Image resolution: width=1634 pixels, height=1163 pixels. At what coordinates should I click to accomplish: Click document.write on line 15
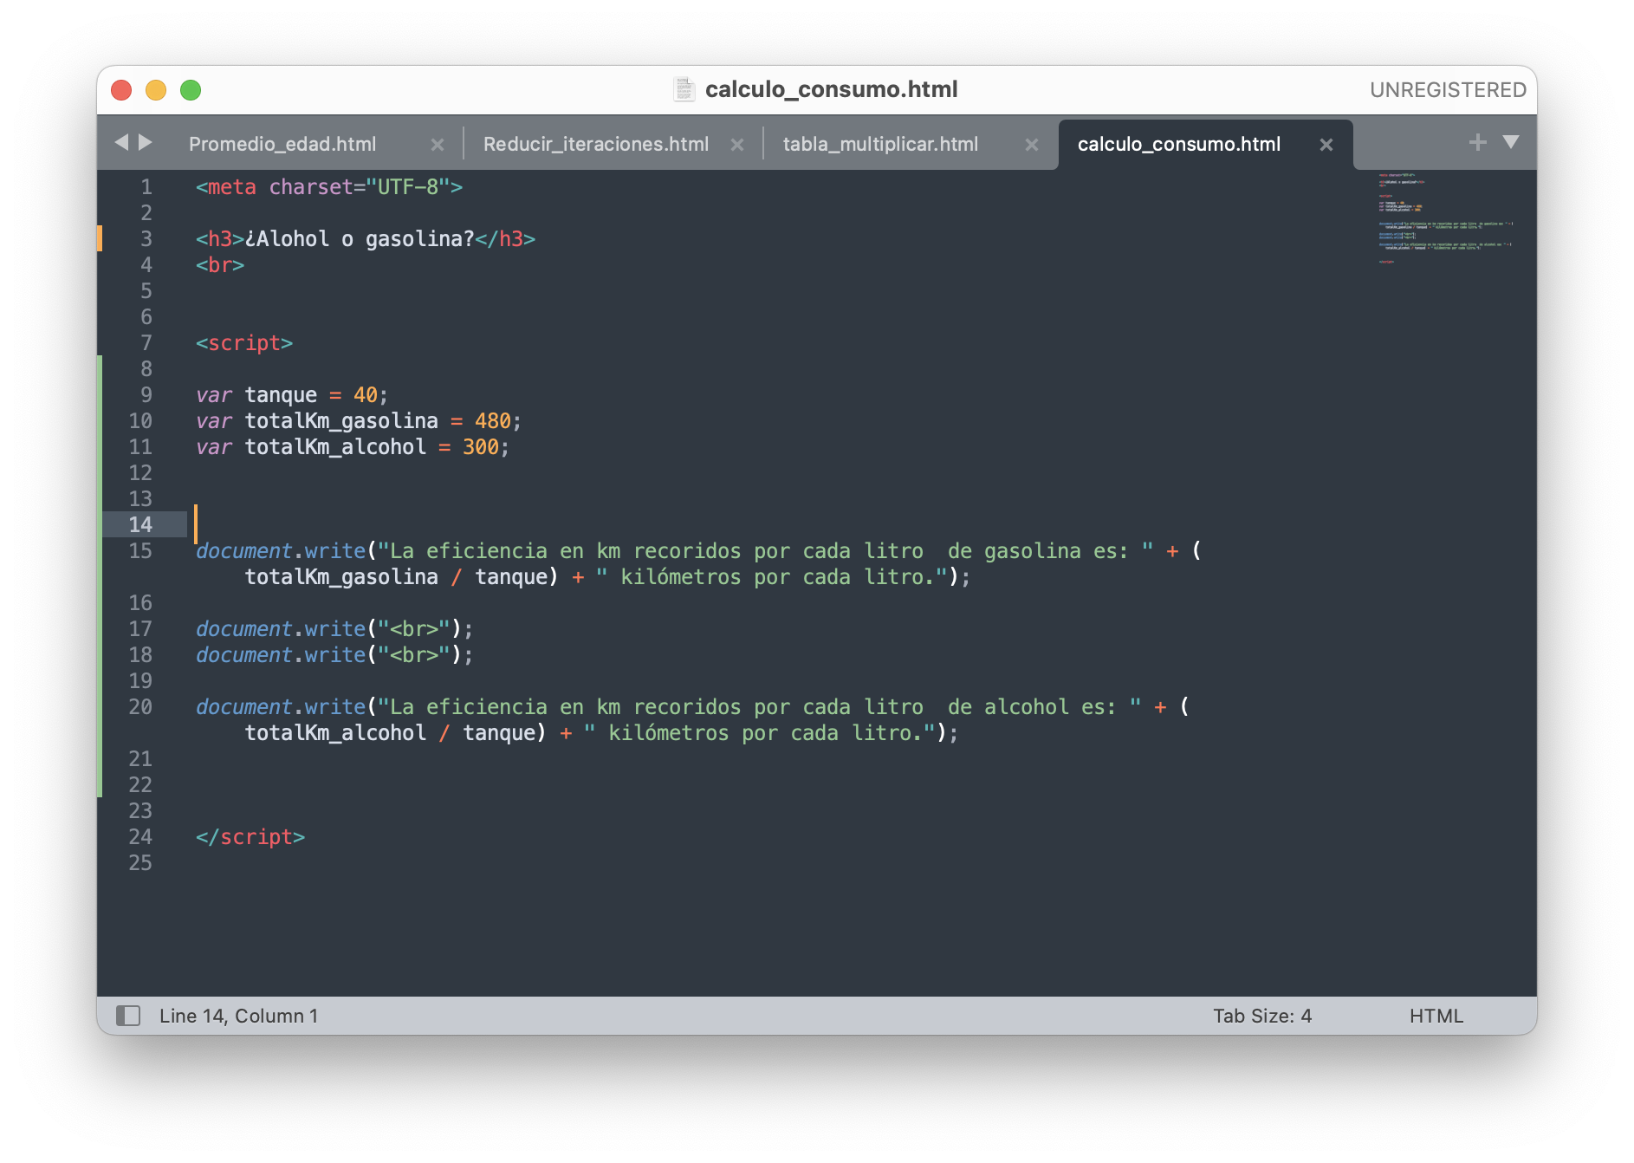(281, 551)
